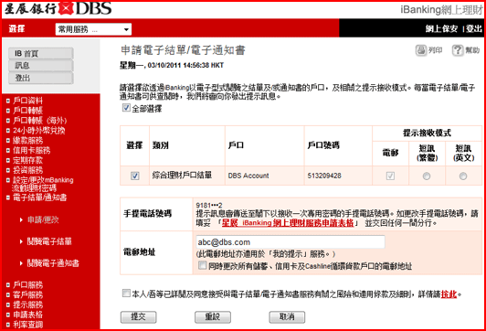This screenshot has height=331, width=486.
Task: Open 利率查詢 menu item
Action: click(27, 325)
